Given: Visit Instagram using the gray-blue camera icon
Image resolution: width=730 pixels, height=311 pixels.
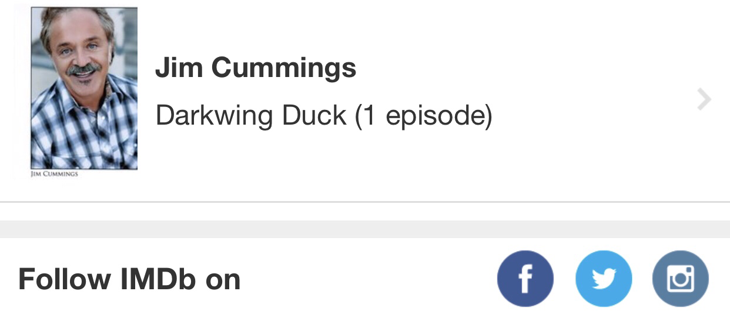Looking at the screenshot, I should [681, 279].
